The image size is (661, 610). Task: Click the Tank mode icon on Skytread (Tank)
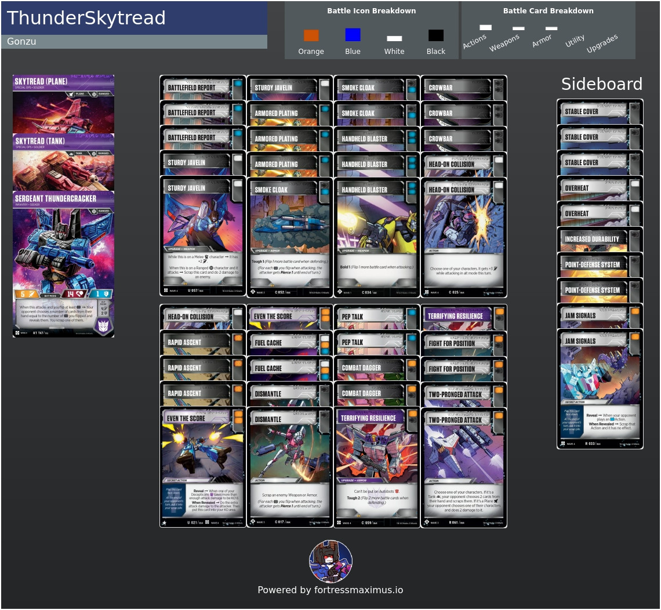click(71, 154)
